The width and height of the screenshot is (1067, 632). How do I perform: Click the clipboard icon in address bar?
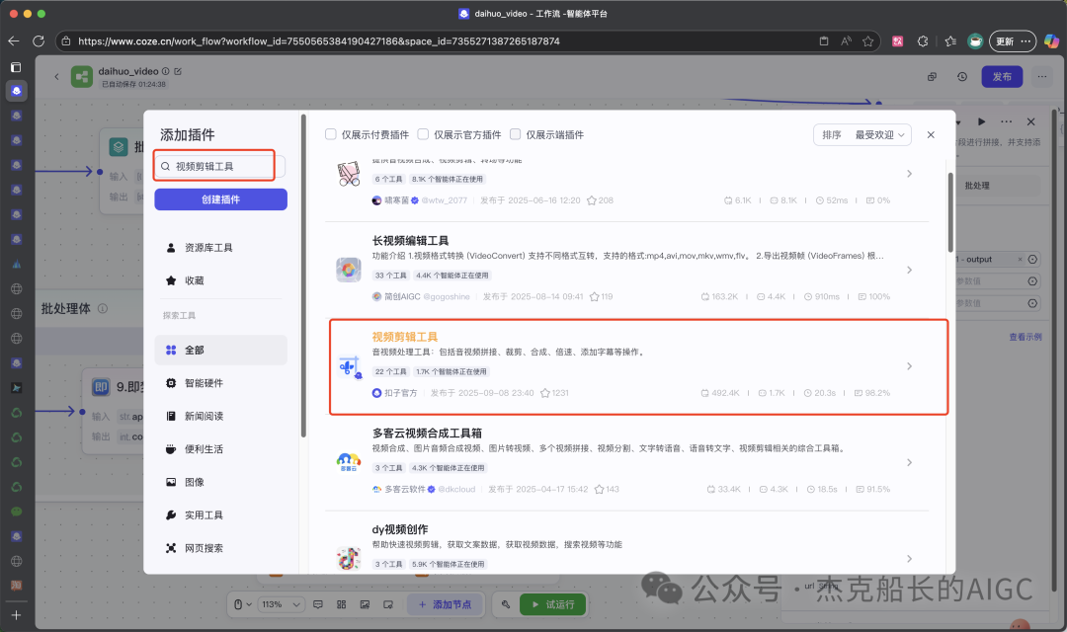[x=823, y=40]
